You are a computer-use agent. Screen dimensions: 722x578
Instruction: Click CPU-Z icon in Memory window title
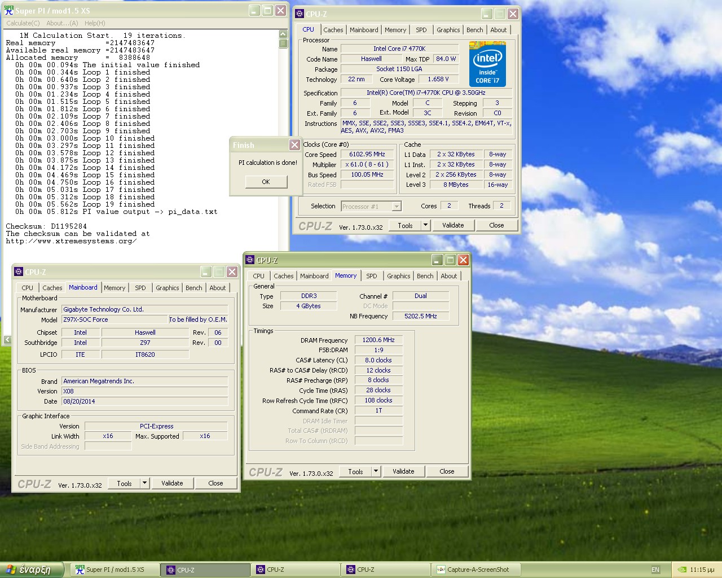click(x=250, y=260)
